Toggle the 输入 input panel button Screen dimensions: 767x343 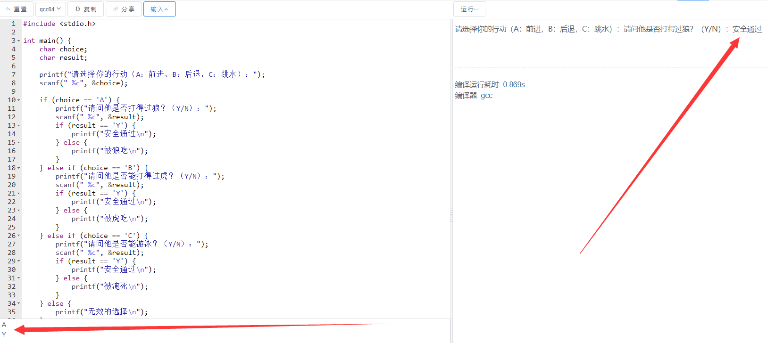coord(159,9)
